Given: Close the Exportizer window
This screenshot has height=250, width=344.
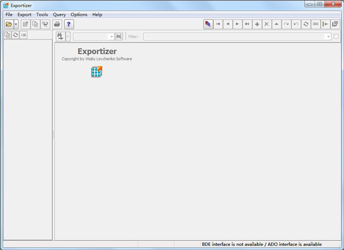Looking at the screenshot, I should [x=333, y=4].
